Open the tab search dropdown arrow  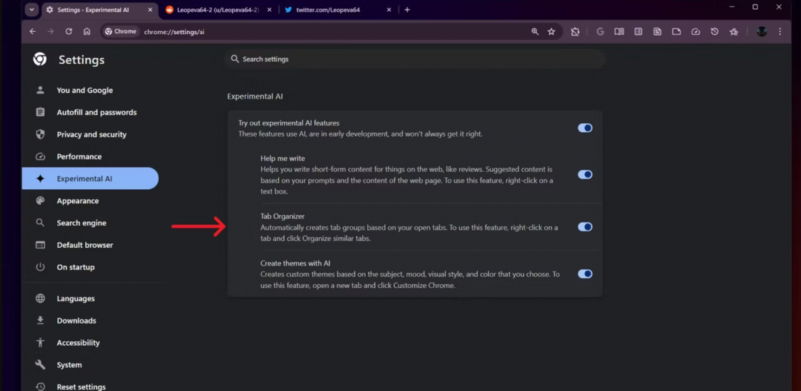click(x=32, y=10)
